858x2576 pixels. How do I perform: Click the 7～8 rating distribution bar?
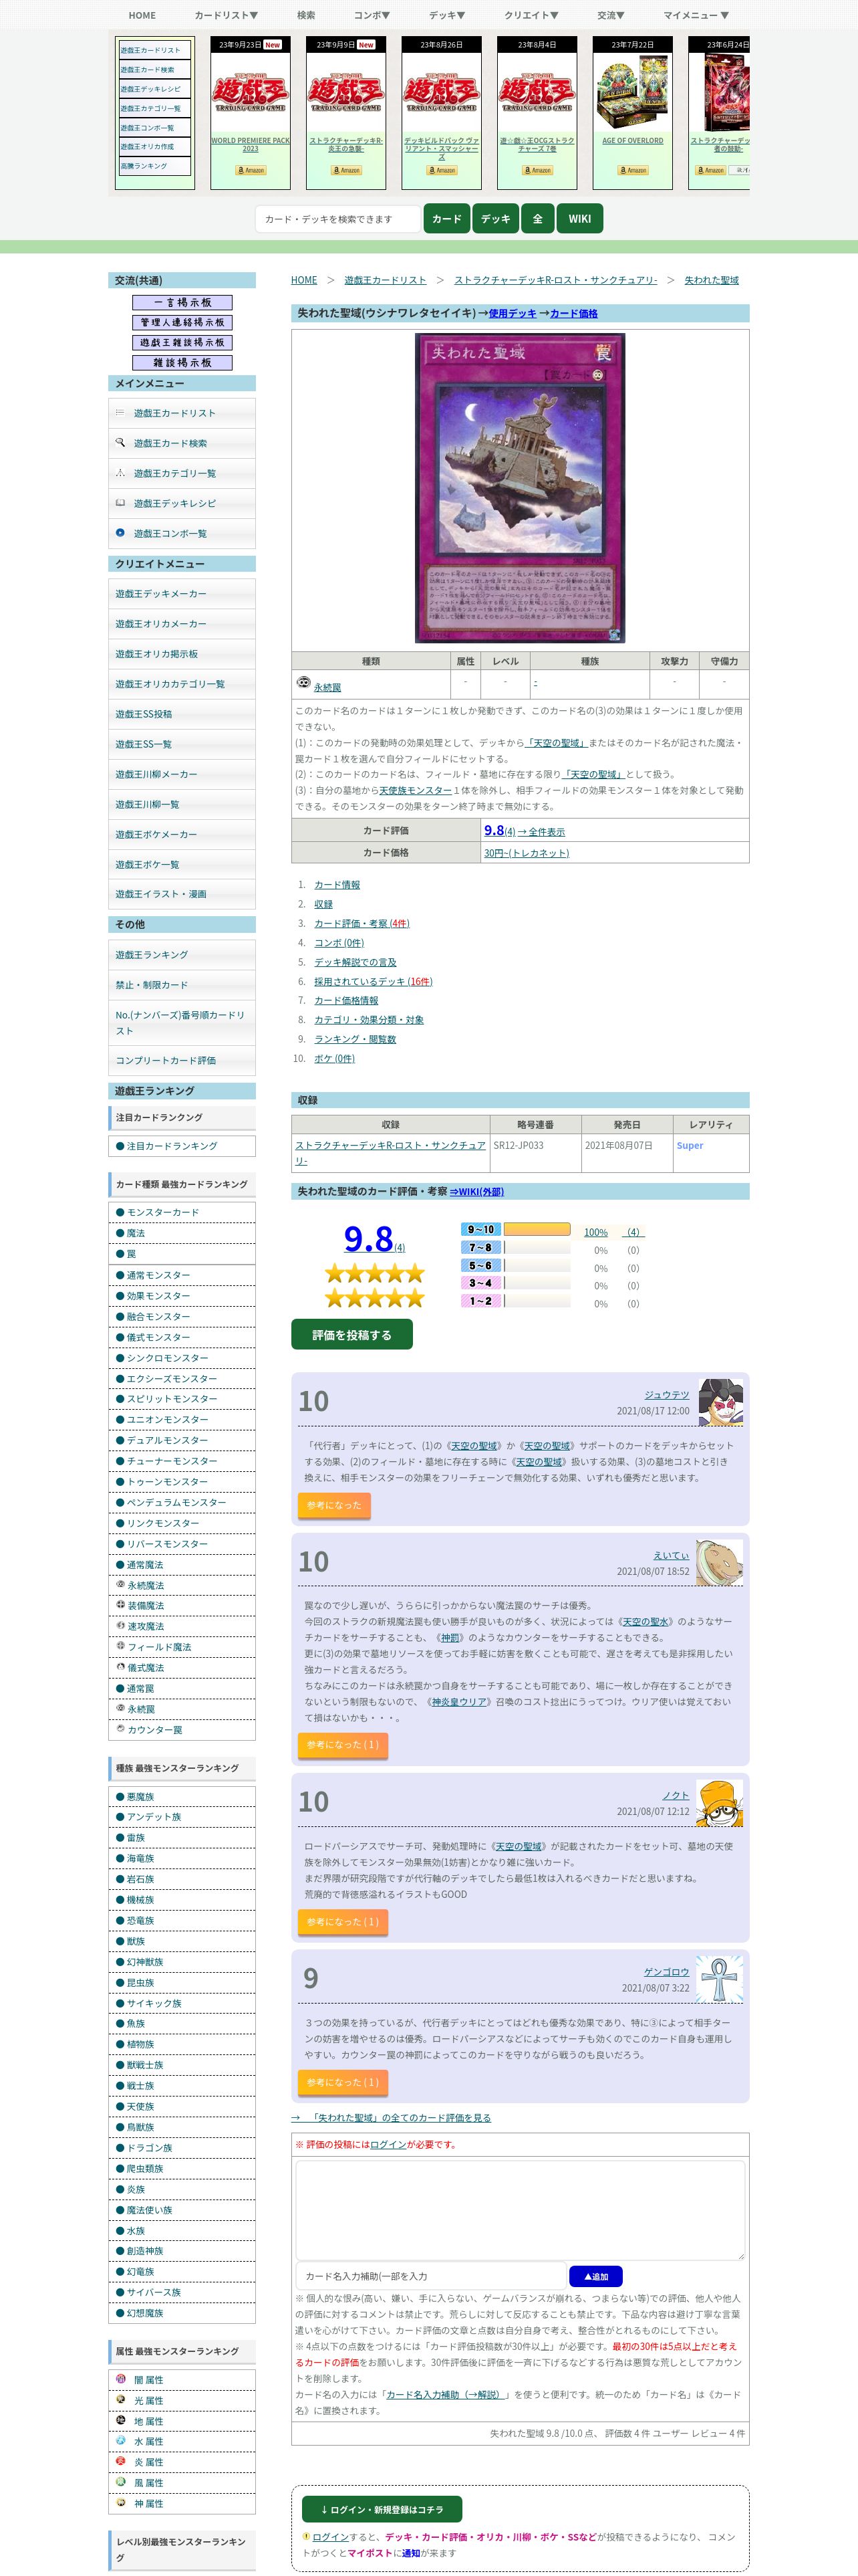pyautogui.click(x=537, y=1247)
